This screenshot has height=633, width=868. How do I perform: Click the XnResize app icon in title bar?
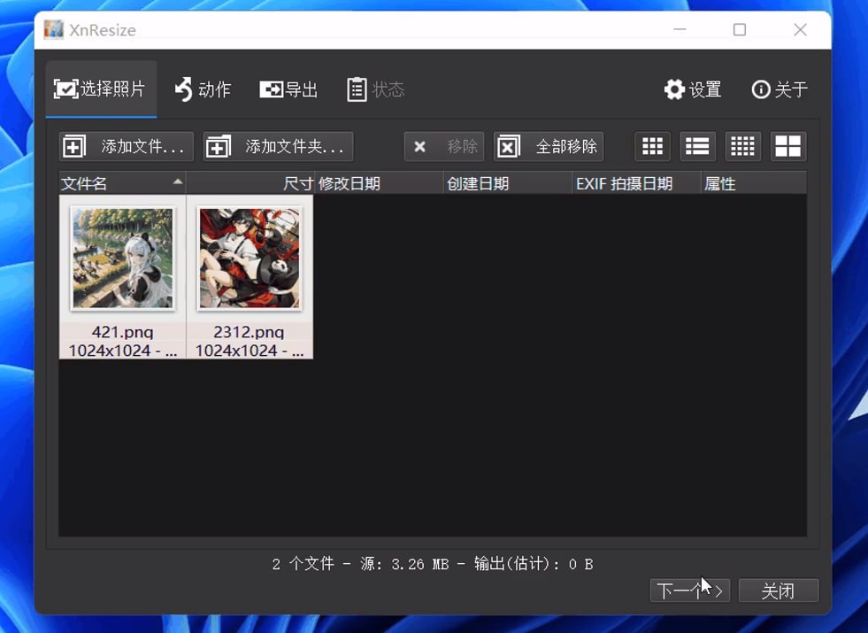click(x=54, y=29)
